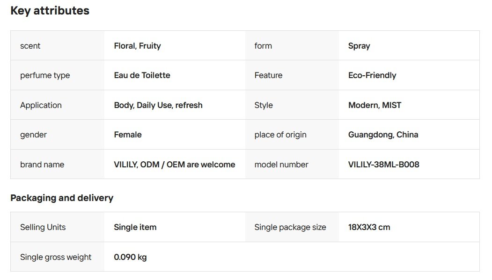Image resolution: width=492 pixels, height=280 pixels.
Task: Select the 0.090 kg weight value
Action: [130, 257]
